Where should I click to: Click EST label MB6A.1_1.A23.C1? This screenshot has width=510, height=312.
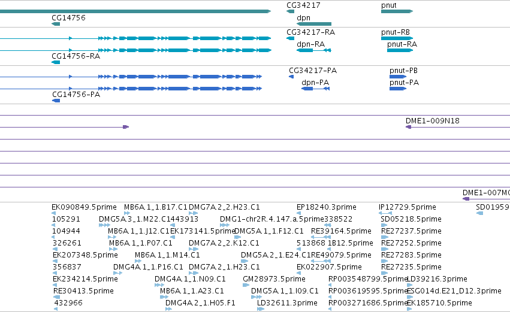click(x=192, y=291)
